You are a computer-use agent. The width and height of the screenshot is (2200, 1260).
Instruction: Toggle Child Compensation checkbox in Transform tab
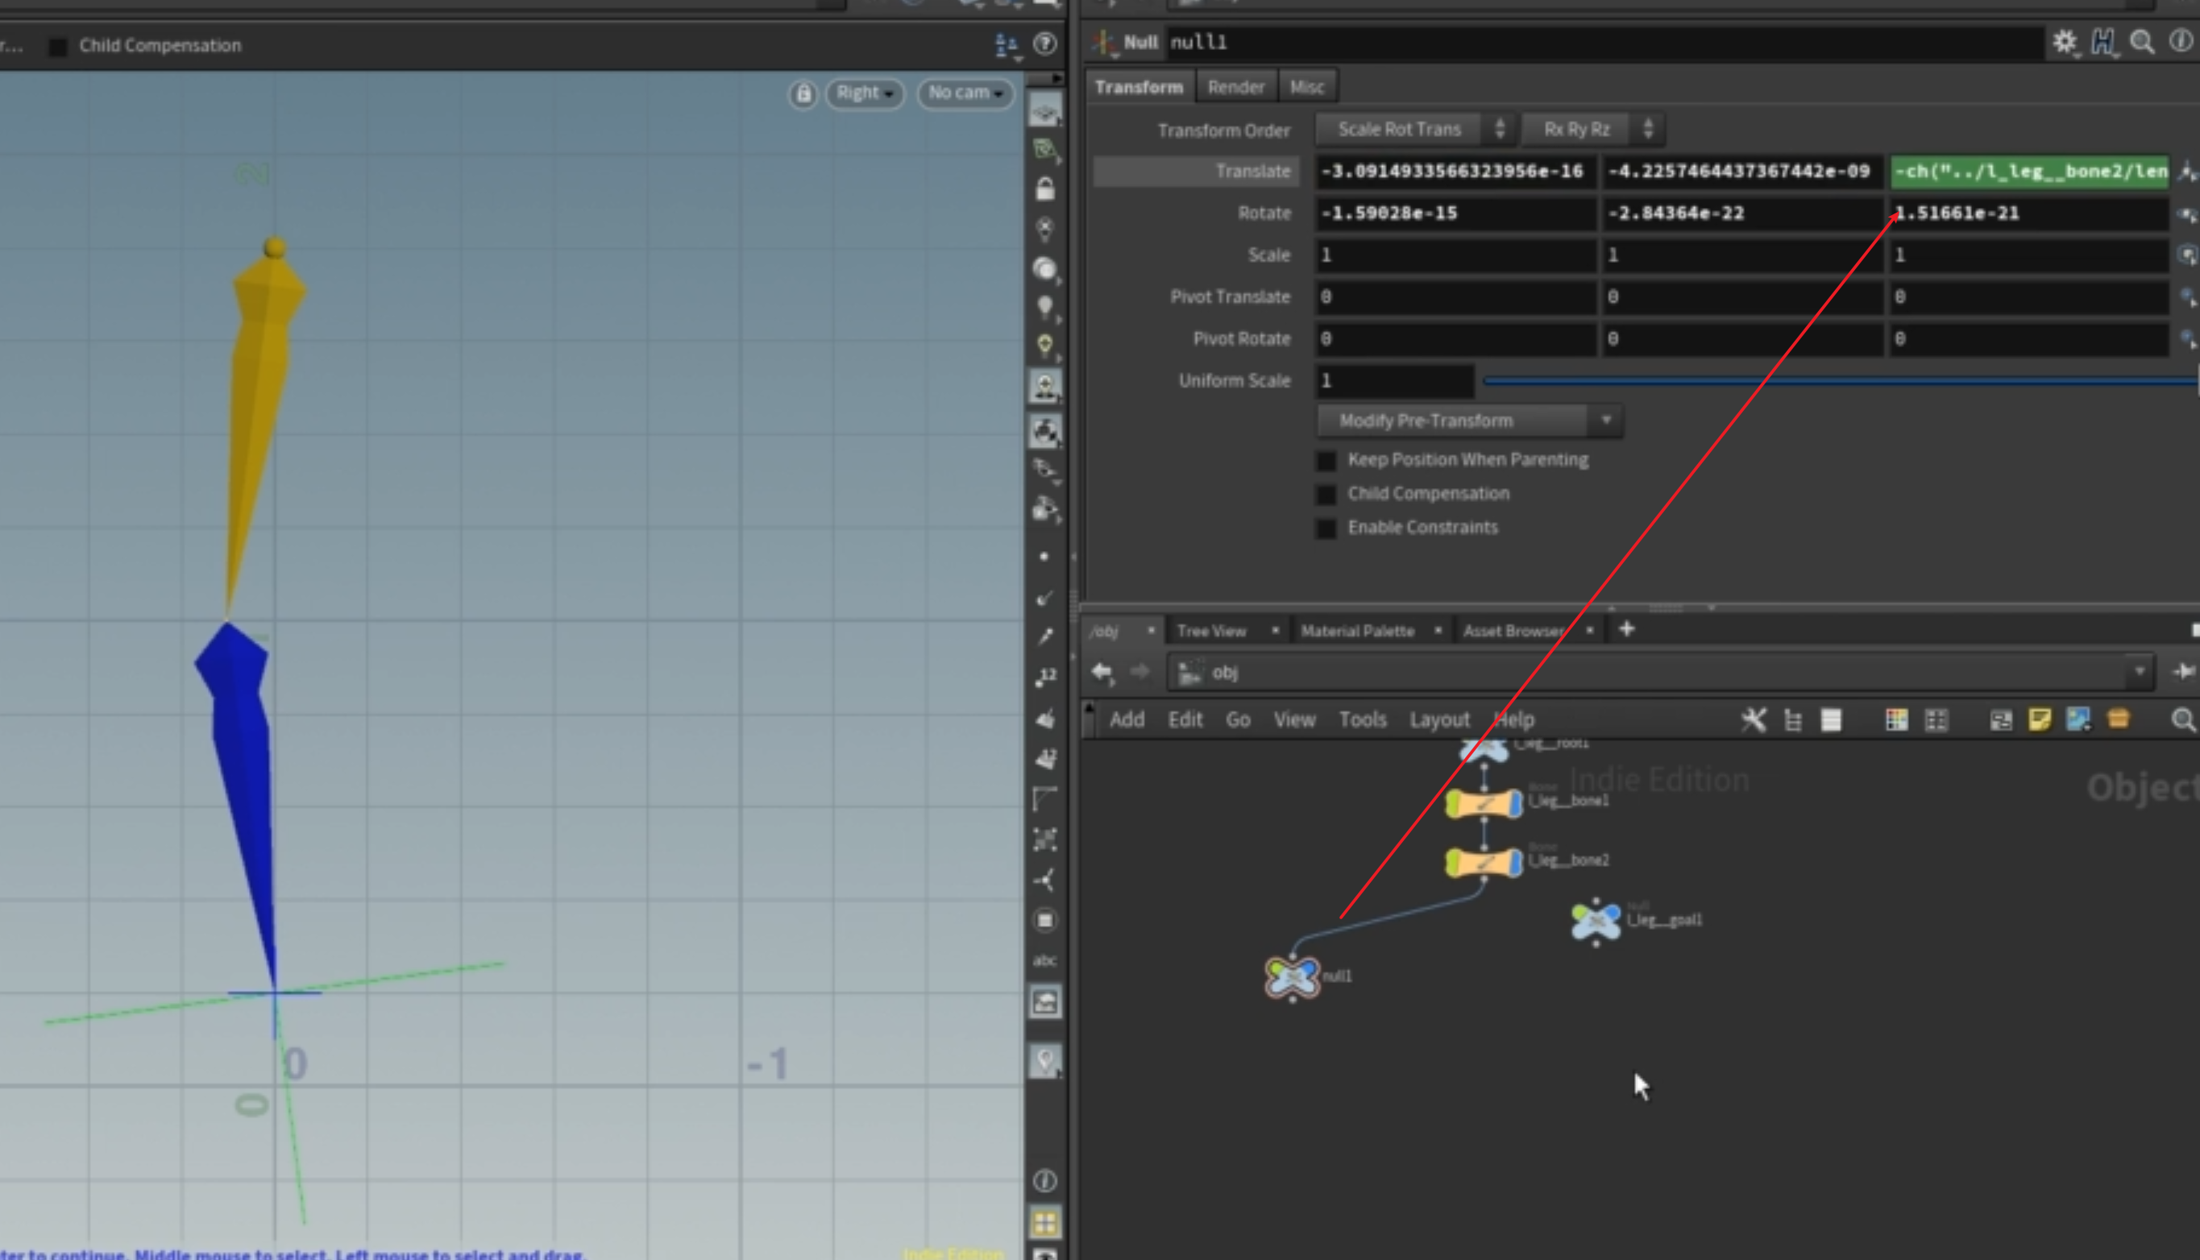pyautogui.click(x=1326, y=494)
